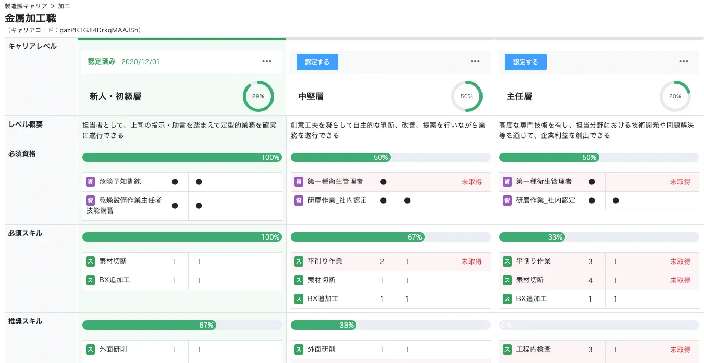Screen dimensions: 704x363
Task: Click purple icon beside 研磨作業_社内認定 in 中堅層
Action: [299, 201]
